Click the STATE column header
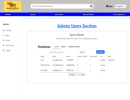Image resolution: width=130 pixels, height=100 pixels. (x=109, y=56)
